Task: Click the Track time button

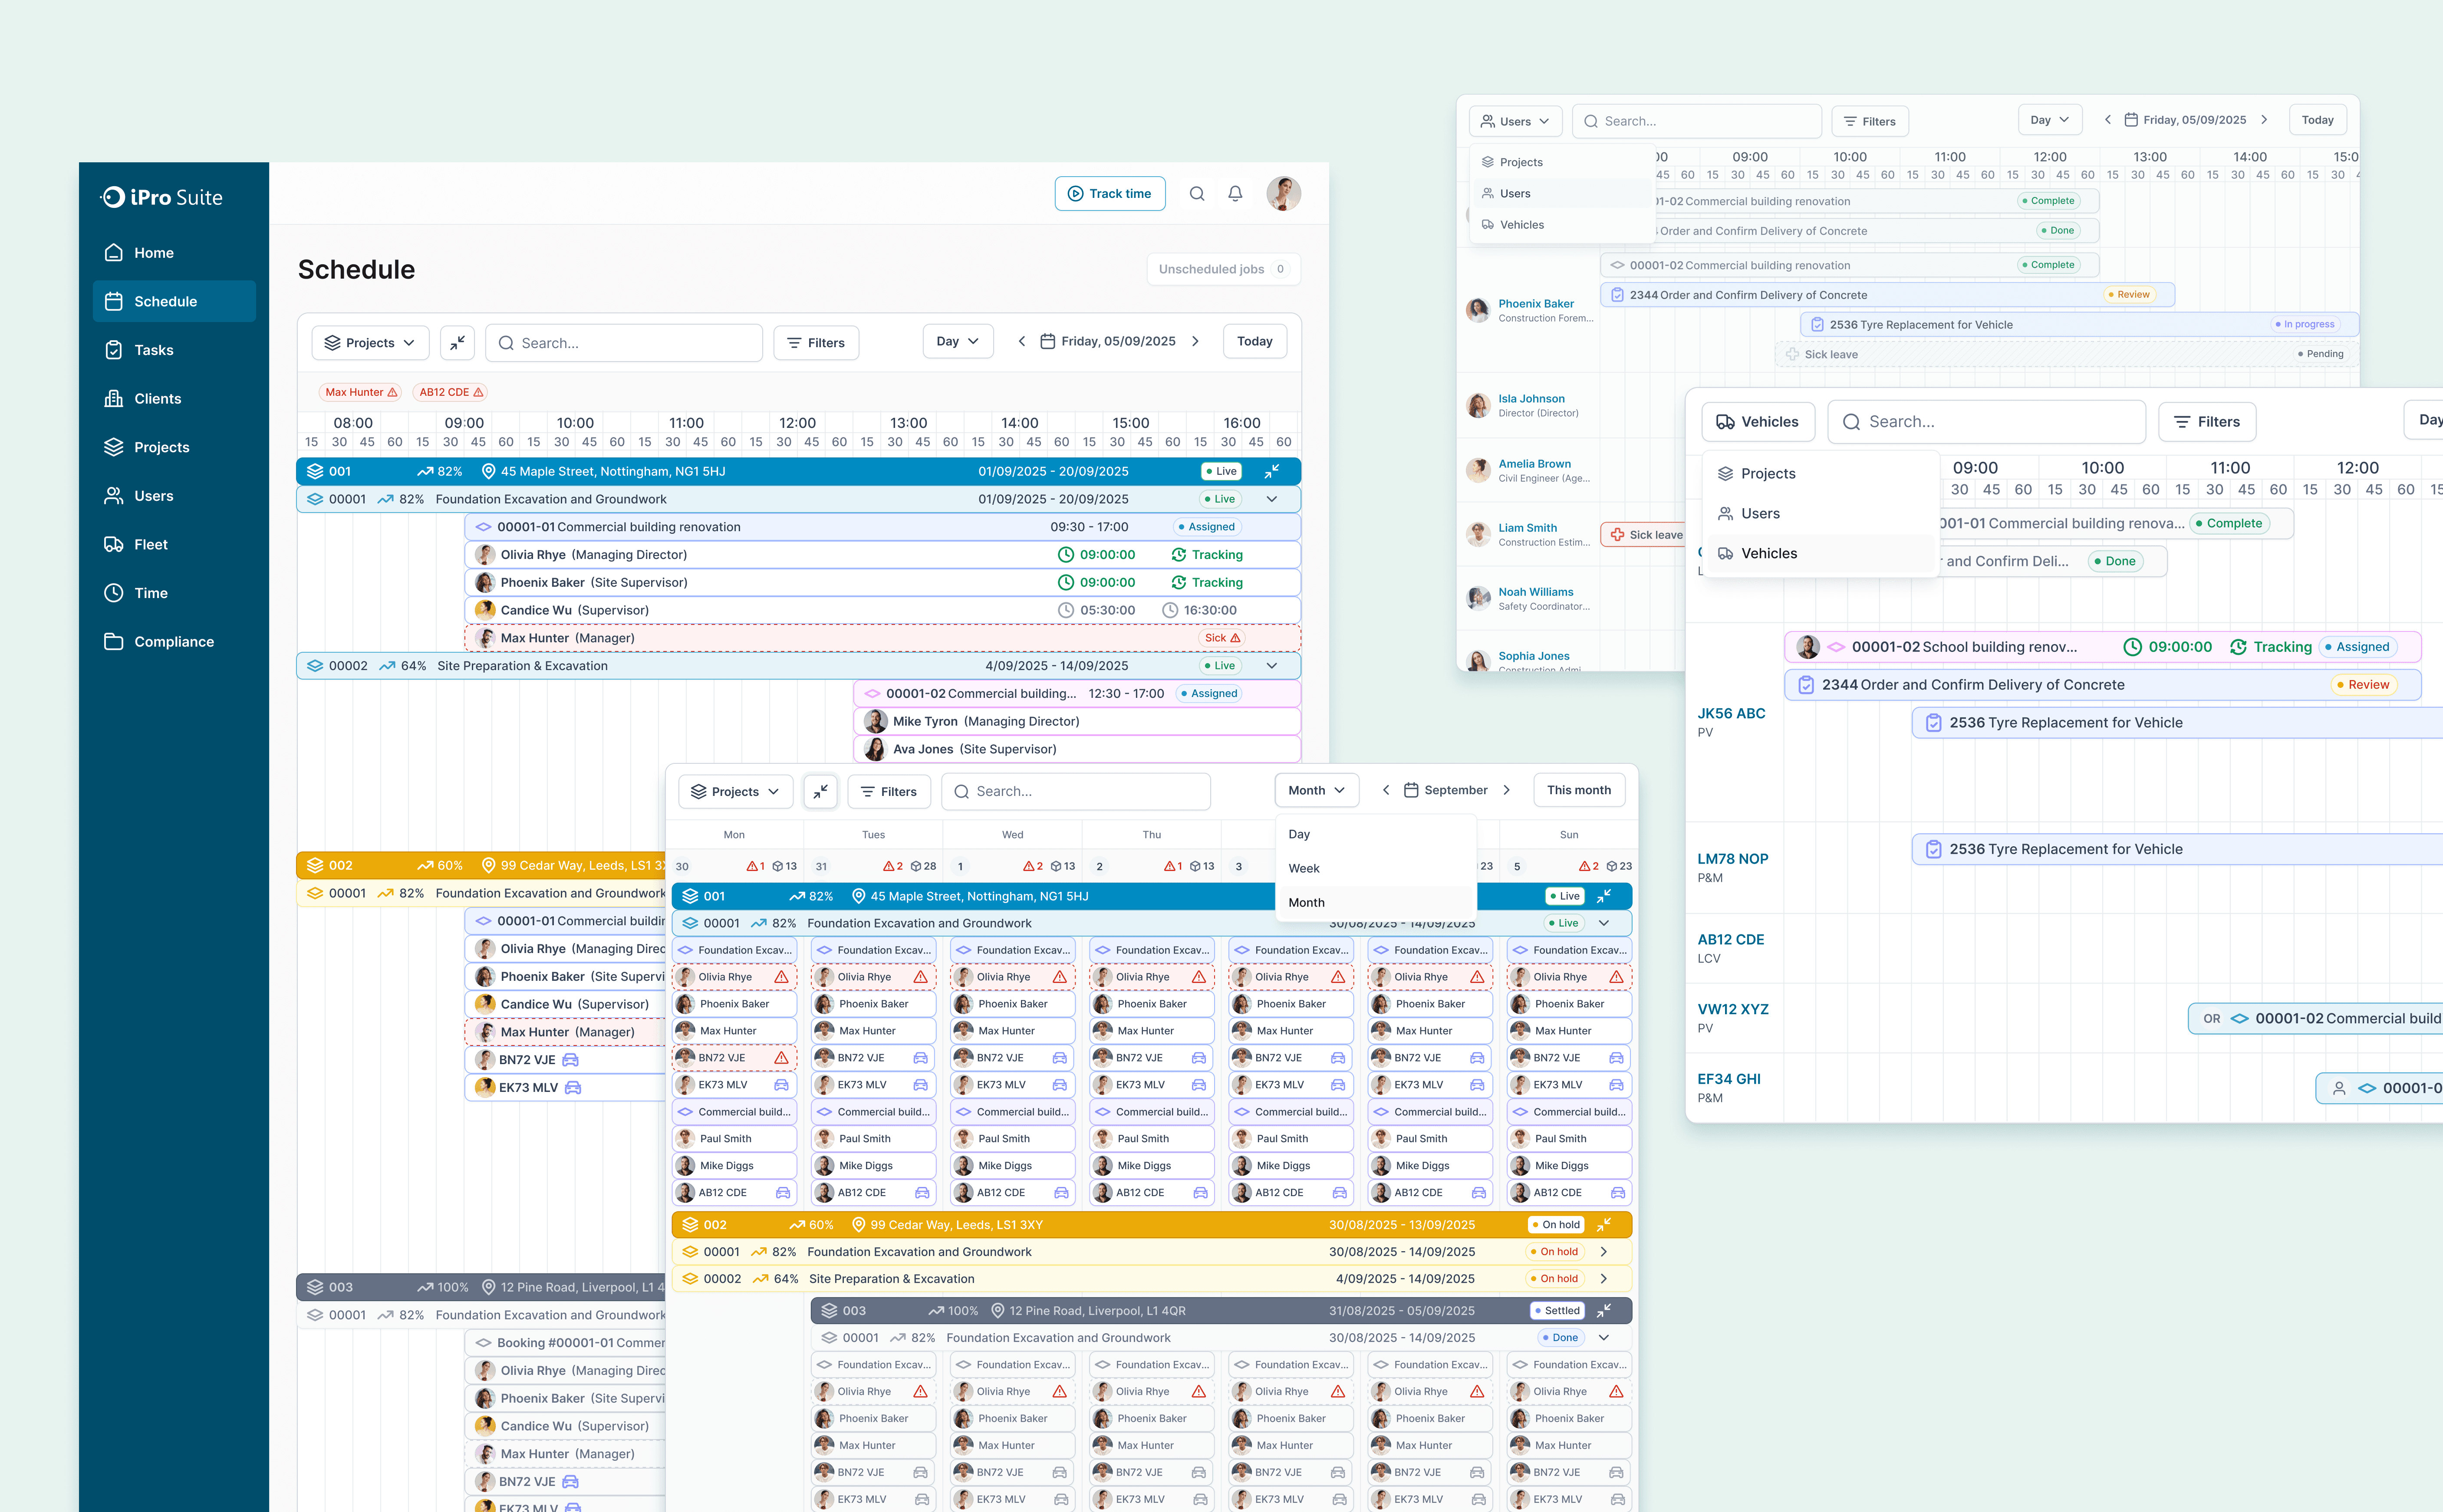Action: [1109, 194]
